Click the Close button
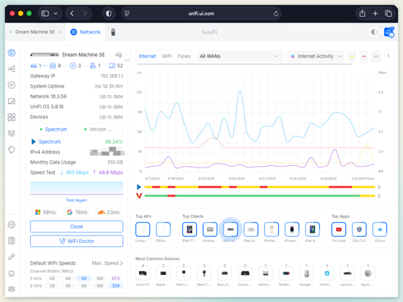This screenshot has height=302, width=403. tap(77, 227)
